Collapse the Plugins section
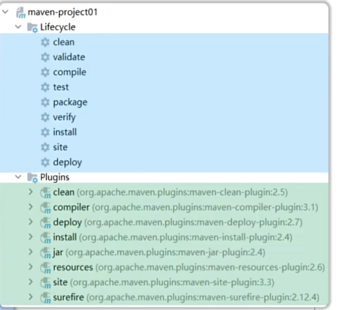This screenshot has height=310, width=341. (18, 177)
